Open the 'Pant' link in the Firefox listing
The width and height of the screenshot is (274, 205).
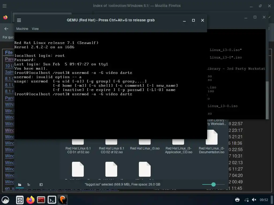[9, 98]
